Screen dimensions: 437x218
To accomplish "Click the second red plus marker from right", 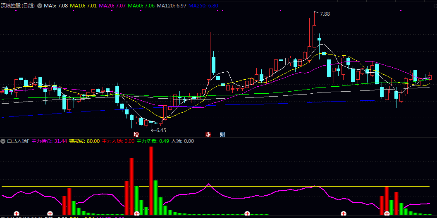I will coord(343,213).
